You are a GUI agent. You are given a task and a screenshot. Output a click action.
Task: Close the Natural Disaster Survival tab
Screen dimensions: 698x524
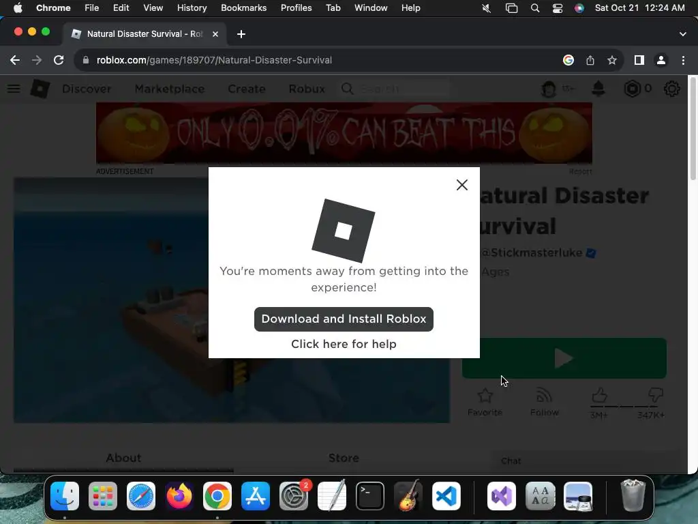pyautogui.click(x=215, y=34)
